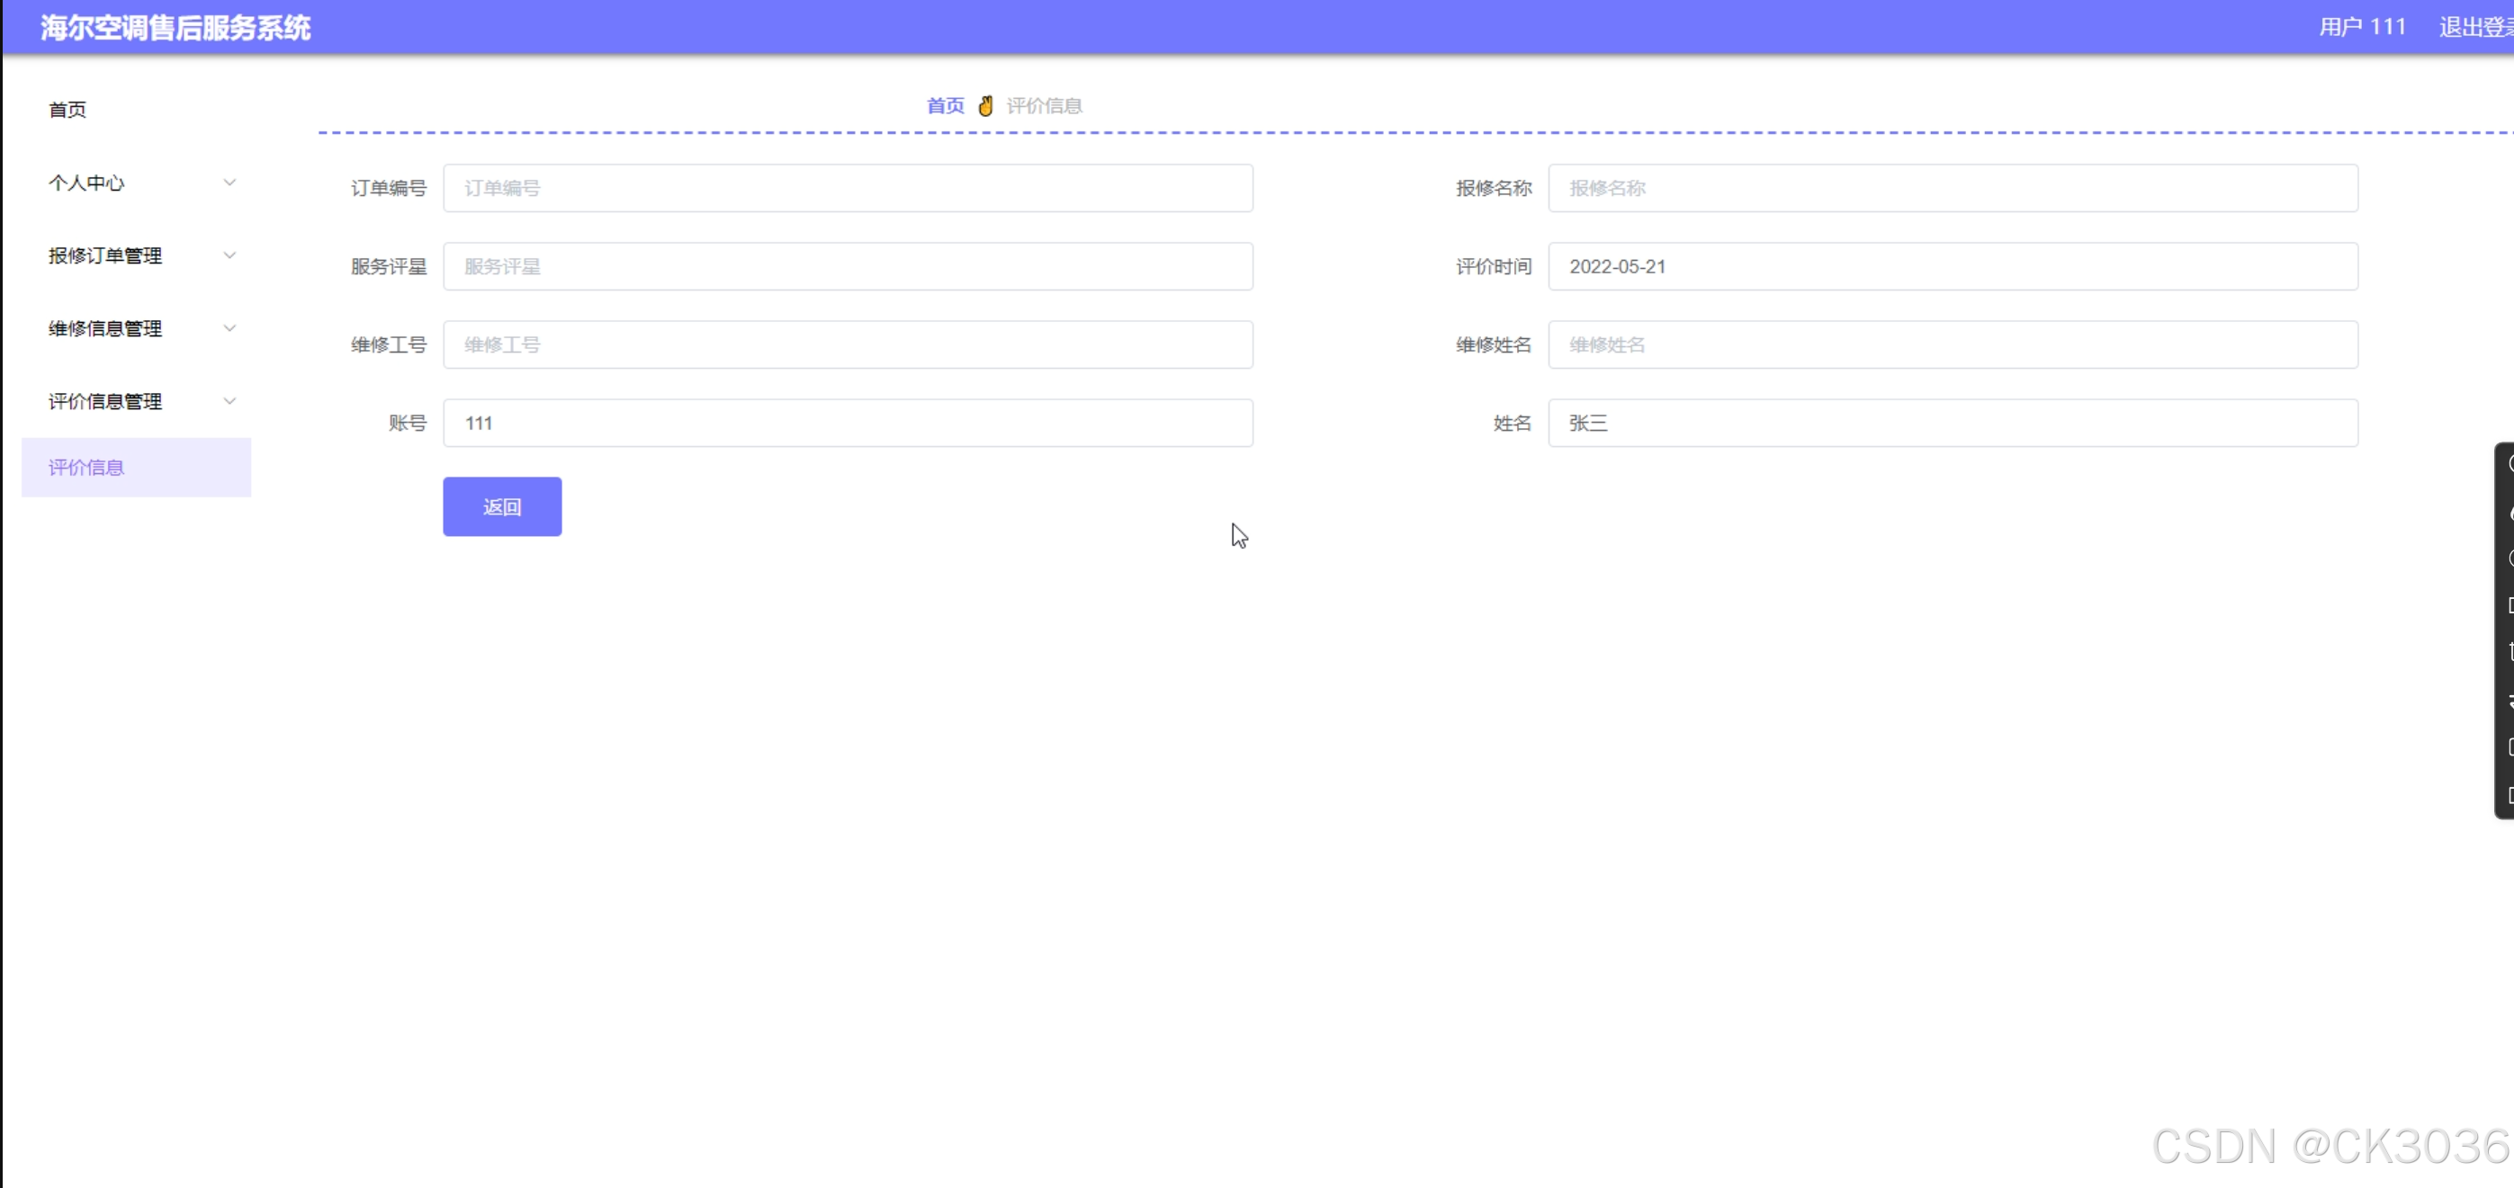Expand the 报修订单管理 menu chevron
Viewport: 2514px width, 1188px height.
tap(229, 255)
